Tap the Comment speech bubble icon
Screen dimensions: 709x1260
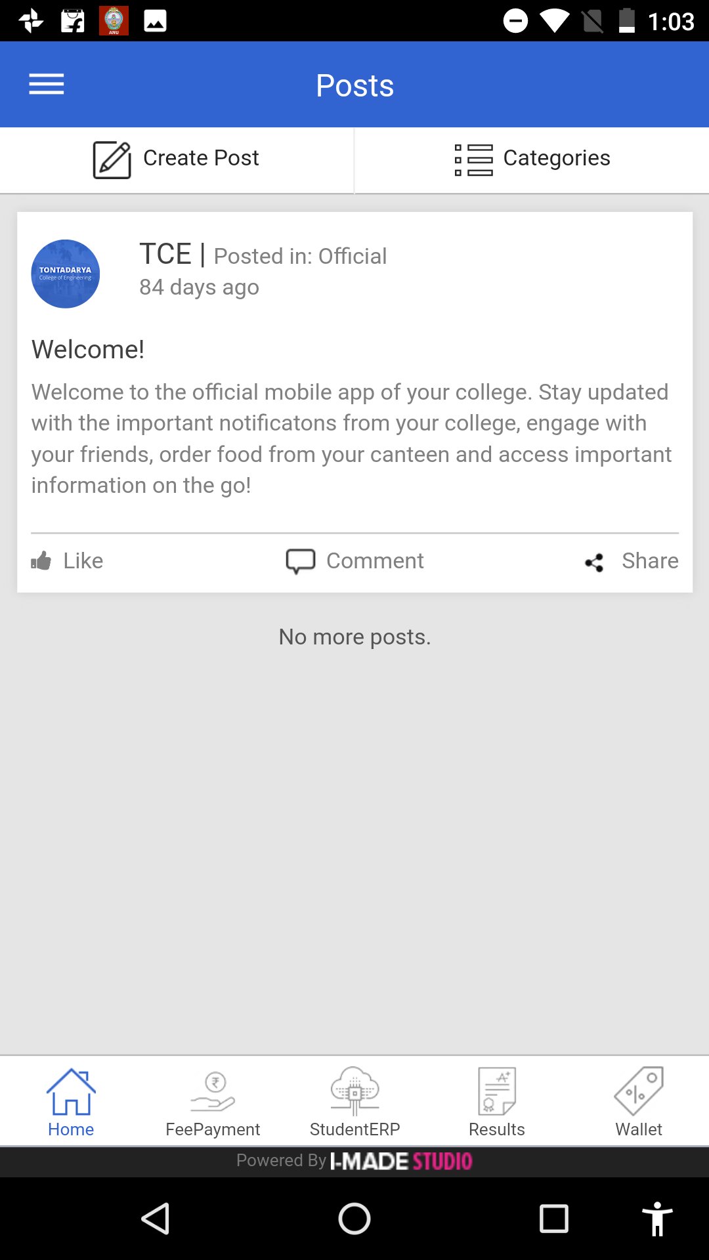click(301, 562)
